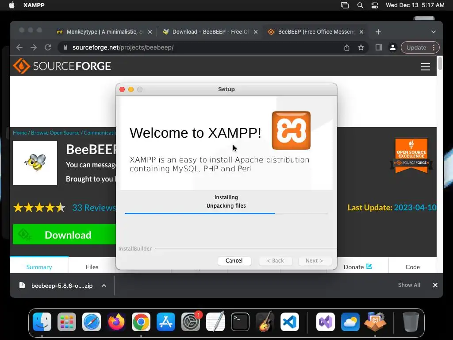Open Control Center in menu bar
This screenshot has height=340, width=453.
[x=375, y=5]
